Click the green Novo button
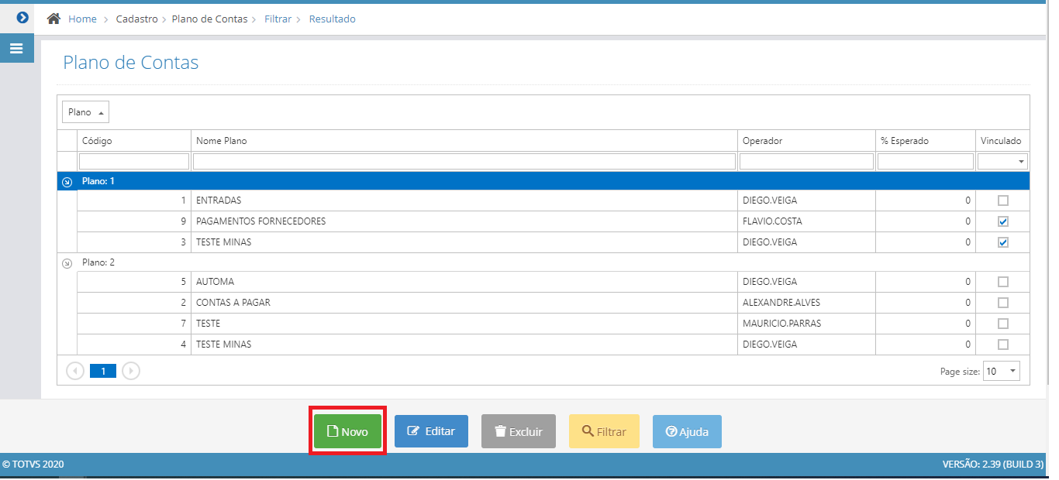 point(348,431)
